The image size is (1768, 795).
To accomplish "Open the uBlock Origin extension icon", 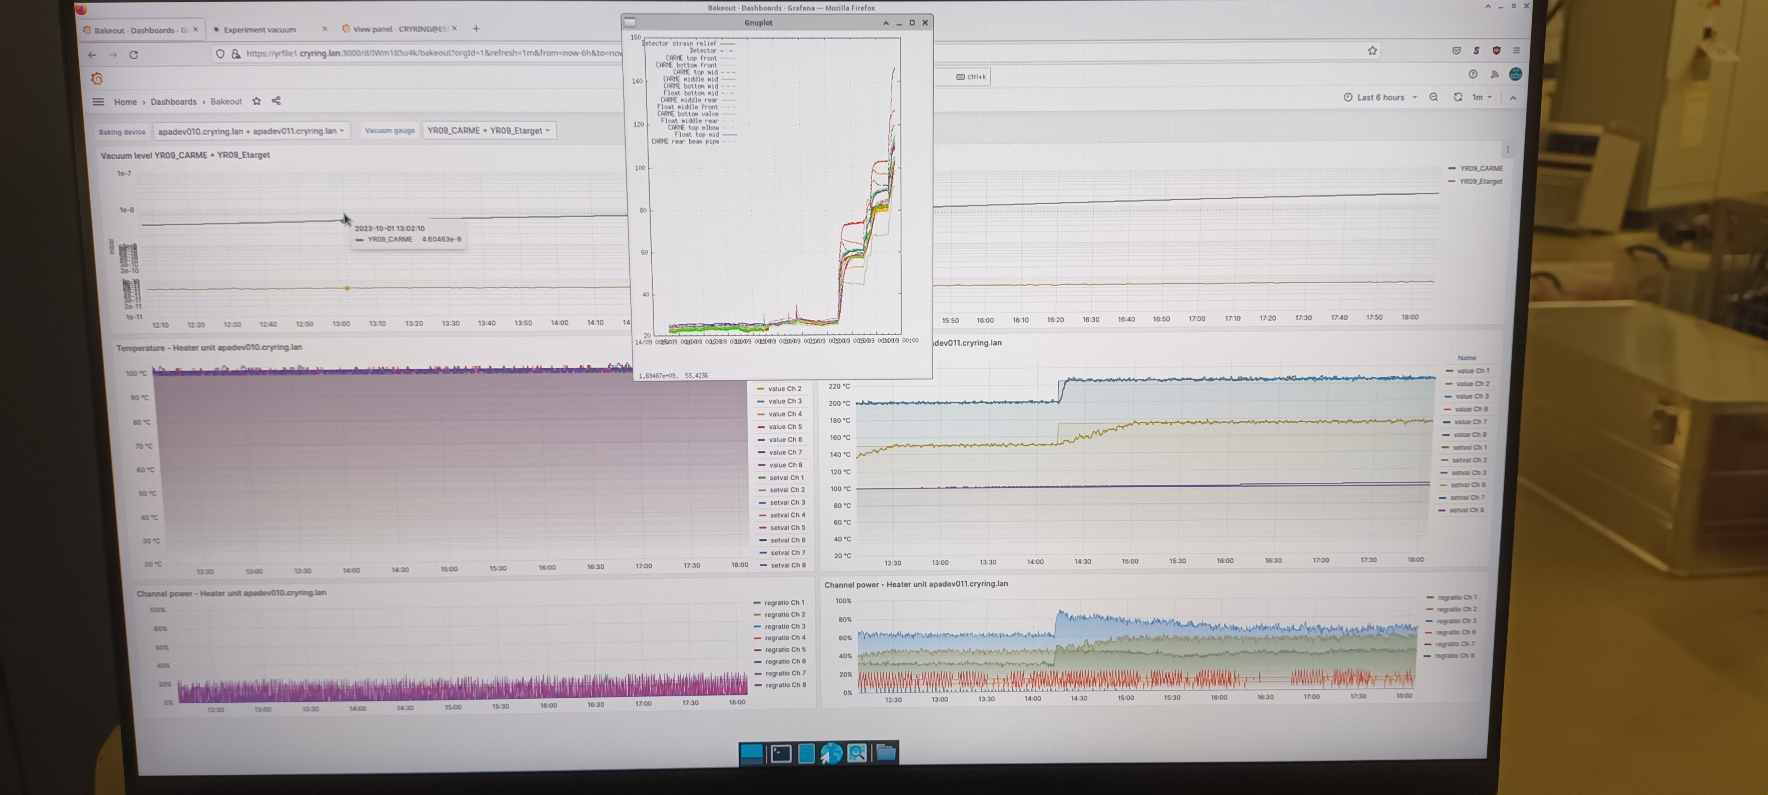I will (1496, 51).
